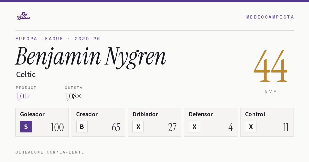Click the Sir Balone logo

tap(24, 16)
